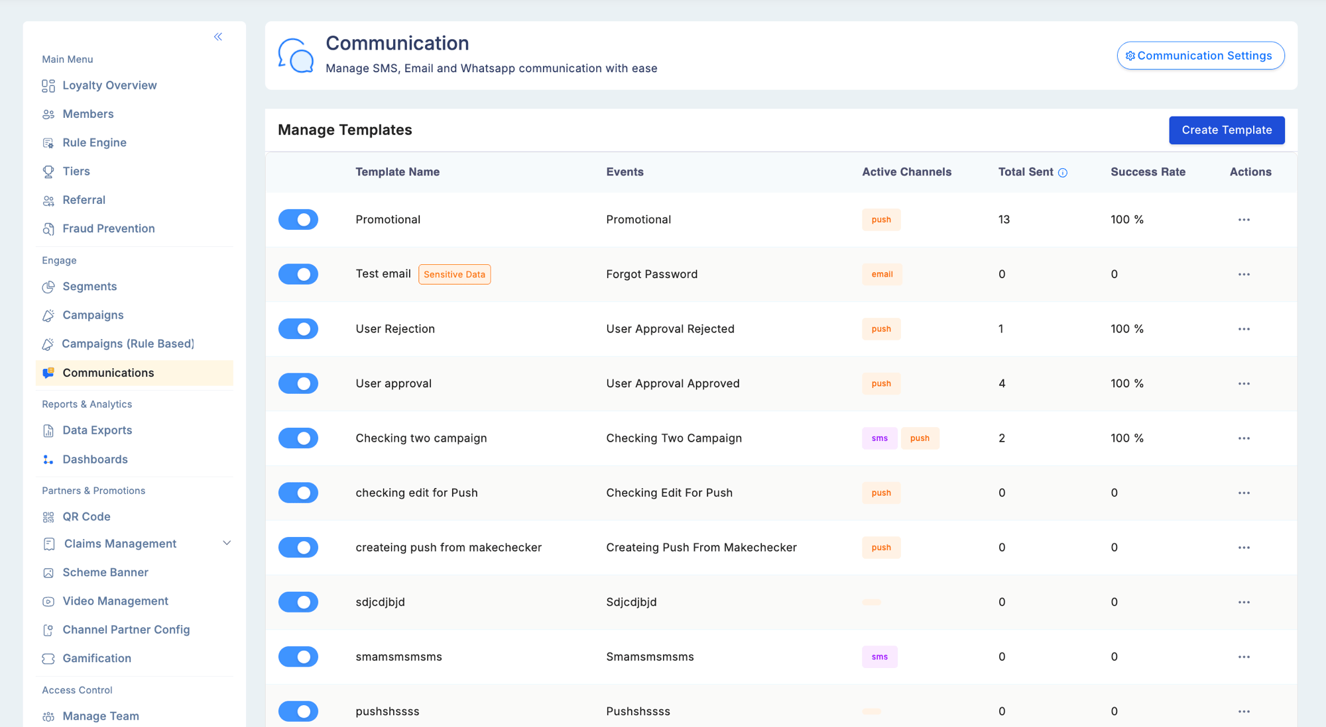Open actions menu for Test email row
The width and height of the screenshot is (1326, 727).
click(x=1244, y=274)
